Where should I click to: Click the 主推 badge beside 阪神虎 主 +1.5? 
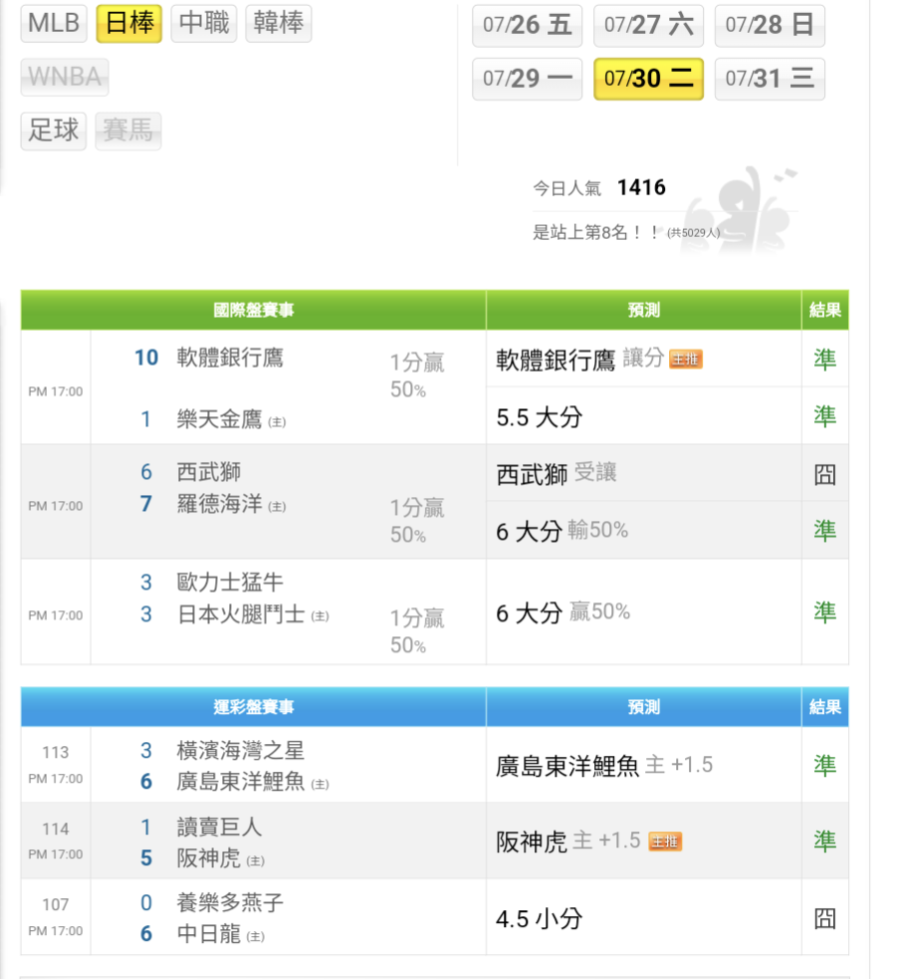coord(665,842)
